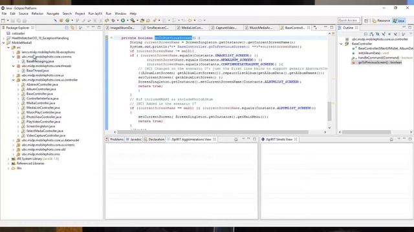Click the Open Perspective icon

366,21
